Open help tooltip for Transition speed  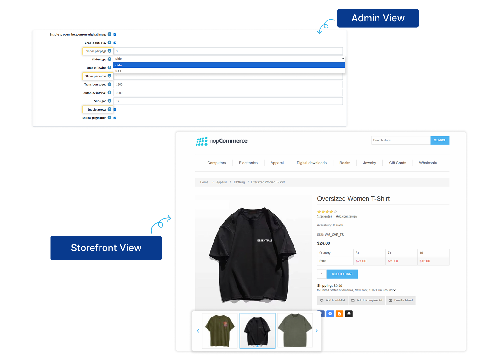coord(110,84)
